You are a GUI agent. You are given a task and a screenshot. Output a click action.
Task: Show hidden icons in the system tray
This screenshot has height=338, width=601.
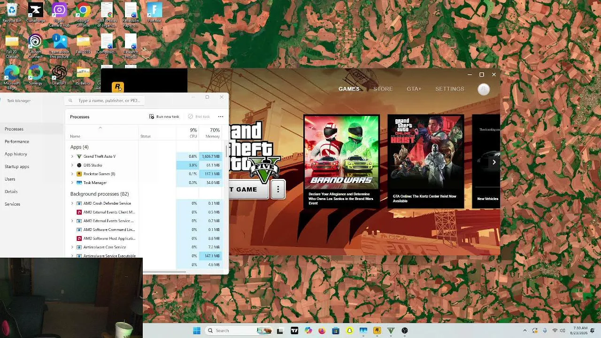tap(525, 330)
